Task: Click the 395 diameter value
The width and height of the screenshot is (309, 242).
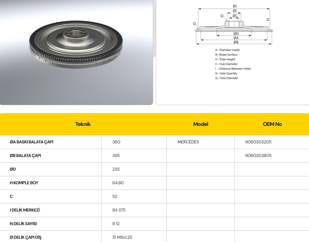Action: 116,156
